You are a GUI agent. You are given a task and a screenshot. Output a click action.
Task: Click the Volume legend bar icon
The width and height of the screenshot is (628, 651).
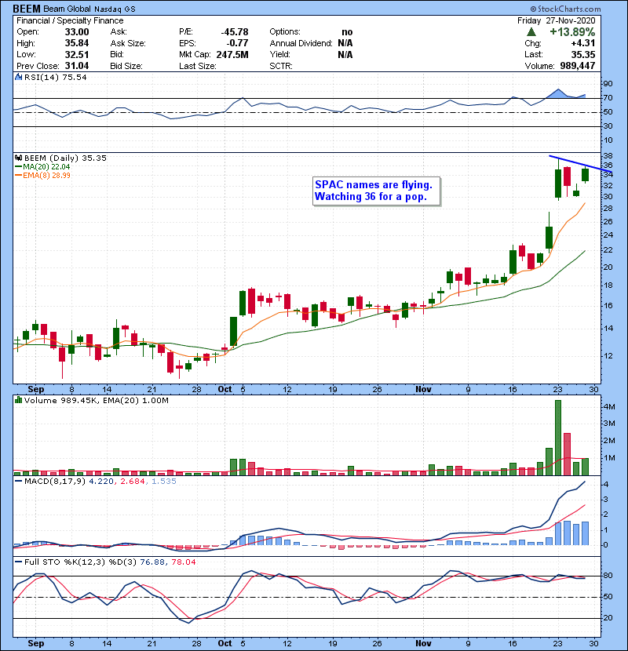tap(18, 400)
